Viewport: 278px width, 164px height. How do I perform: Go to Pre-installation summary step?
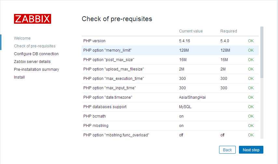pyautogui.click(x=36, y=69)
